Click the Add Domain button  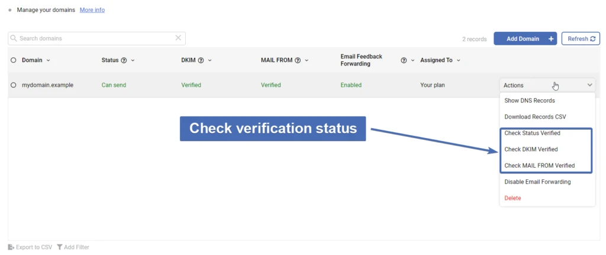pyautogui.click(x=526, y=38)
